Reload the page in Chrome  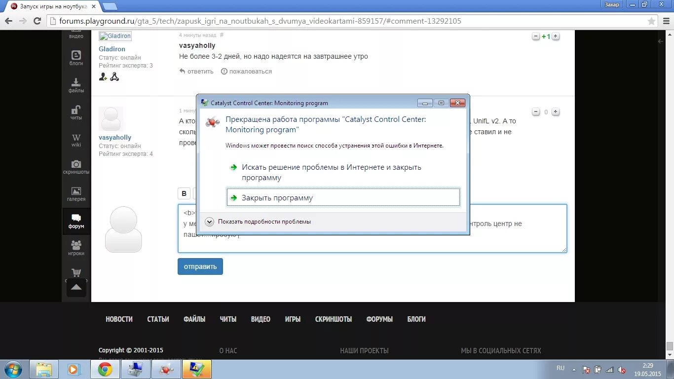(x=37, y=21)
